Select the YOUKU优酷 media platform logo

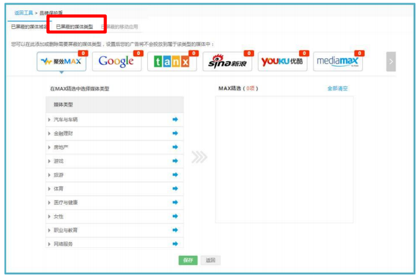point(283,61)
